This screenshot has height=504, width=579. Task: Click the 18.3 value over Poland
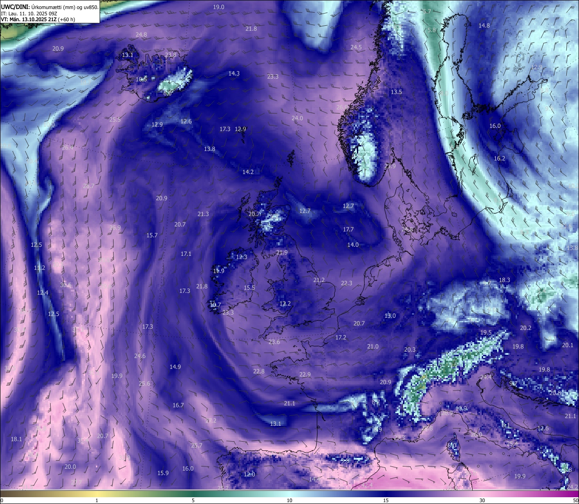point(504,280)
